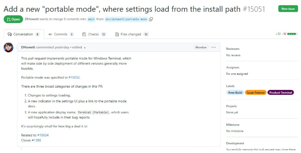Copy branch name using the copy icon

pos(151,19)
